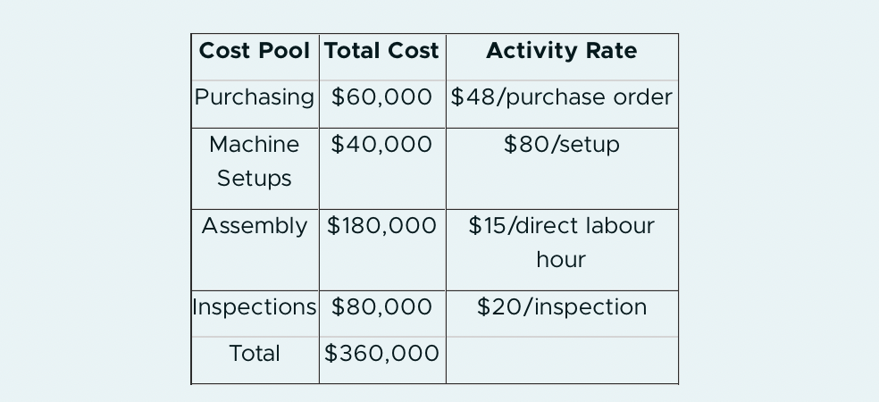Click the $80,000 inspections cost cell

[382, 314]
